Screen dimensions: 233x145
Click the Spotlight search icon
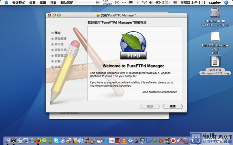226,3
